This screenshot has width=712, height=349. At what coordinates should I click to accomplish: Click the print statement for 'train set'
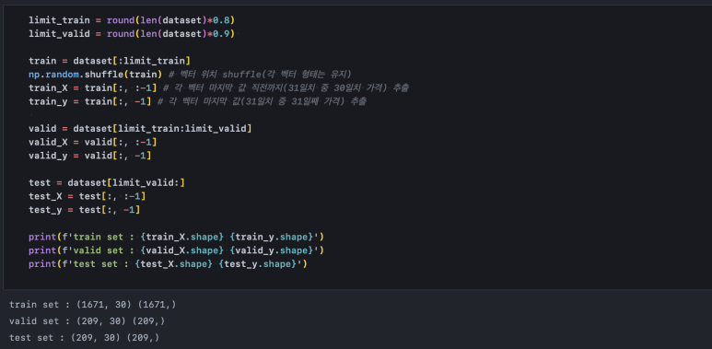click(x=176, y=237)
